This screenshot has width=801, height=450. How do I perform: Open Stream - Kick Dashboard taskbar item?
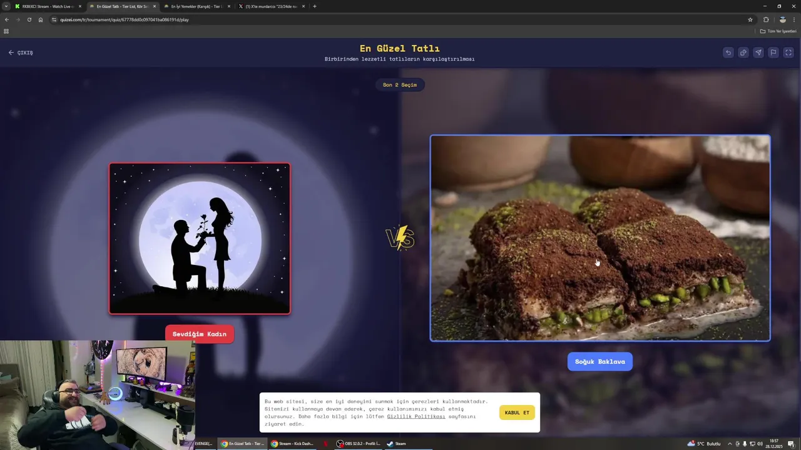(292, 444)
